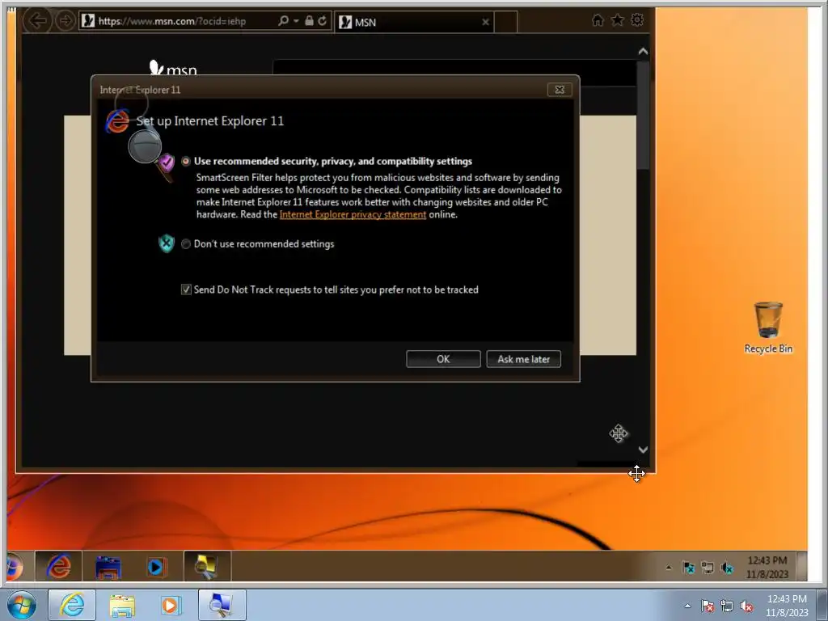This screenshot has width=828, height=621.
Task: Select 'Use recommended security, privacy' radio option
Action: (x=186, y=161)
